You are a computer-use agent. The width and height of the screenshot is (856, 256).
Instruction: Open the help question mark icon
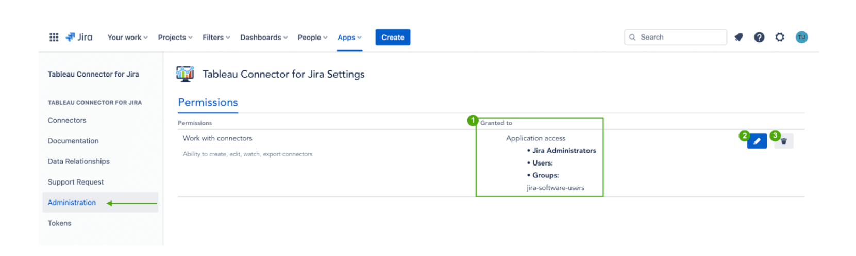click(x=759, y=37)
